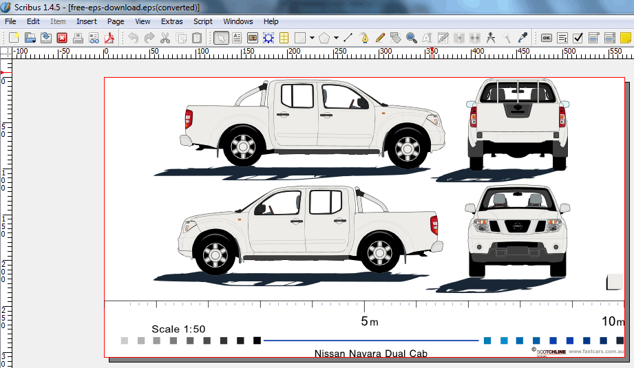Image resolution: width=634 pixels, height=368 pixels.
Task: Insert a yellow text annotation note
Action: click(625, 38)
